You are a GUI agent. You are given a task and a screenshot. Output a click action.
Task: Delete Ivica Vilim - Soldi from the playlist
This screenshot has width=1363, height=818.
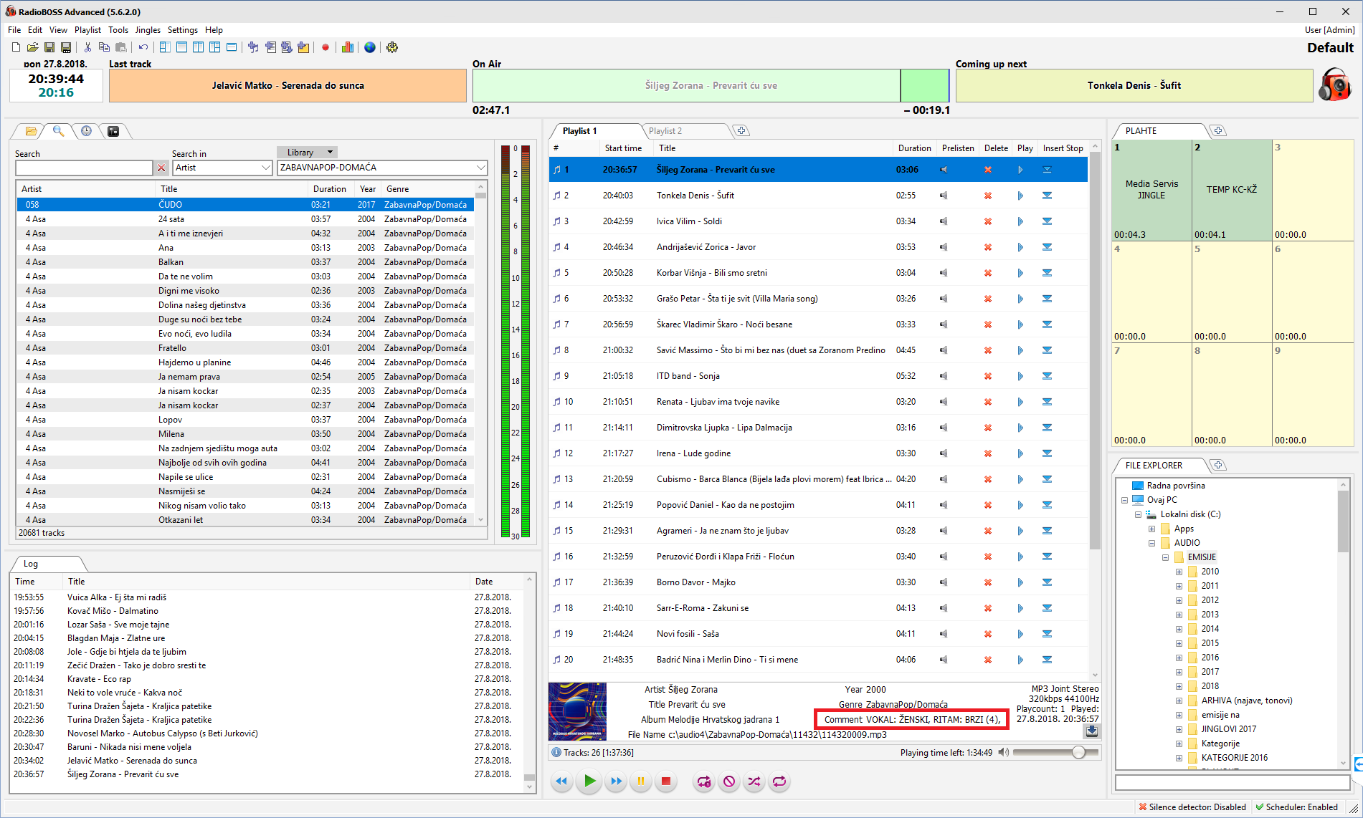pyautogui.click(x=988, y=221)
